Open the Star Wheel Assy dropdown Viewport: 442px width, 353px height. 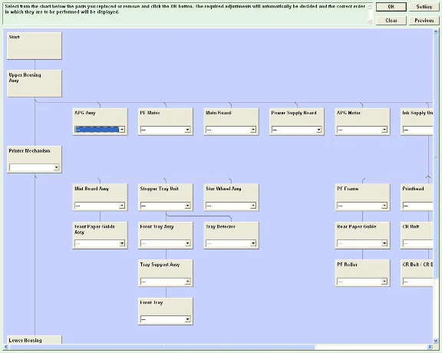[x=253, y=205]
